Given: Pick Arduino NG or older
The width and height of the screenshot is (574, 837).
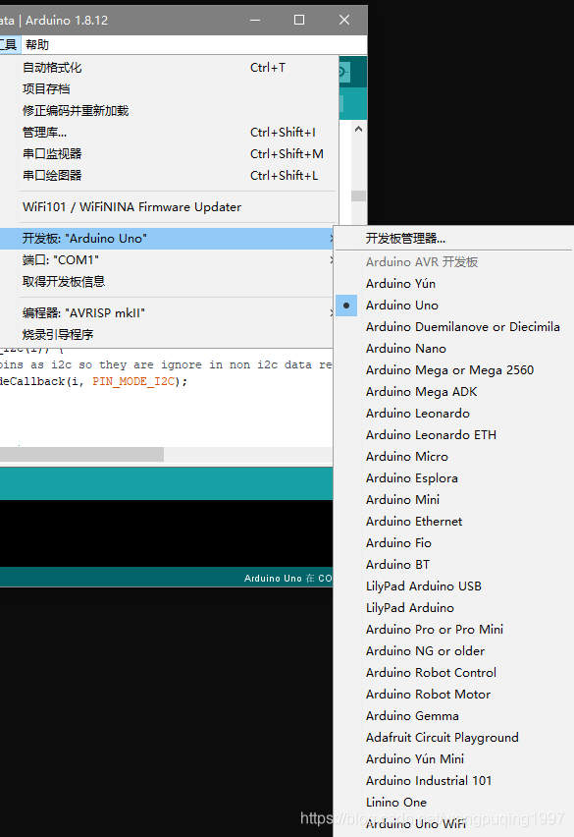Looking at the screenshot, I should click(x=454, y=651).
